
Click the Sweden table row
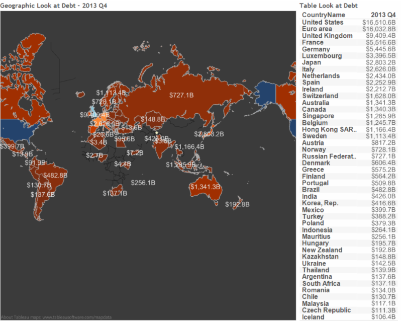pyautogui.click(x=349, y=136)
